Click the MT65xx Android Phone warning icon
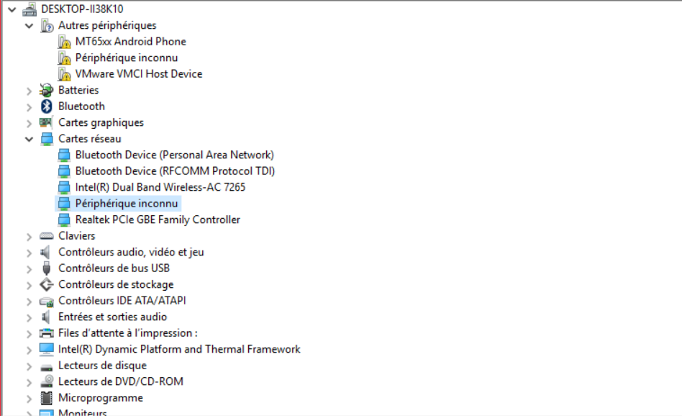Image resolution: width=682 pixels, height=416 pixels. [64, 42]
